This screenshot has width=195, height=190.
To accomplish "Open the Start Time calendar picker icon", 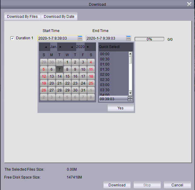I will pos(80,38).
